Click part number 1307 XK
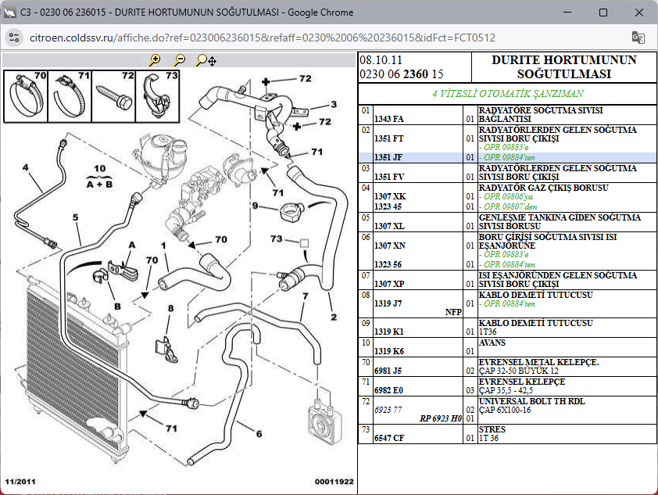658x495 pixels. point(390,196)
